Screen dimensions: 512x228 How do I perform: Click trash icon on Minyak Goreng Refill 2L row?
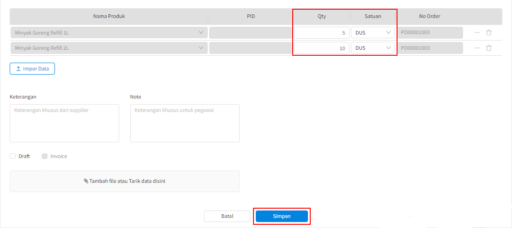[489, 48]
